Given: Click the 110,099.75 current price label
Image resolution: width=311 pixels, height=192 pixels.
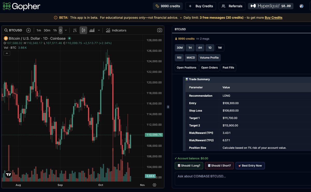Looking at the screenshot, I should tap(154, 135).
